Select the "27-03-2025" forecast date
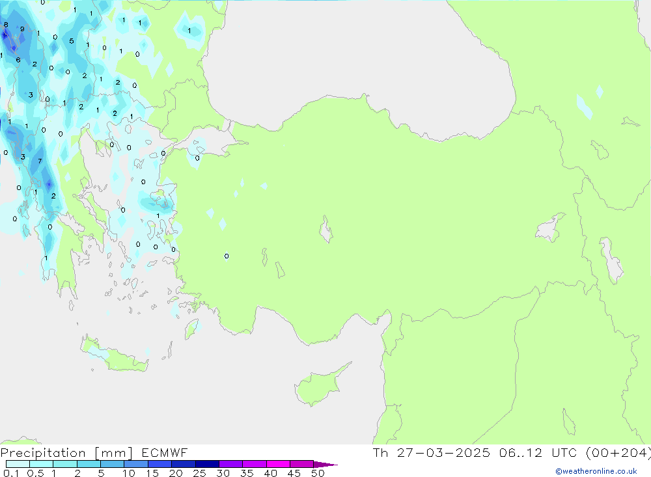This screenshot has height=477, width=651. pyautogui.click(x=443, y=453)
